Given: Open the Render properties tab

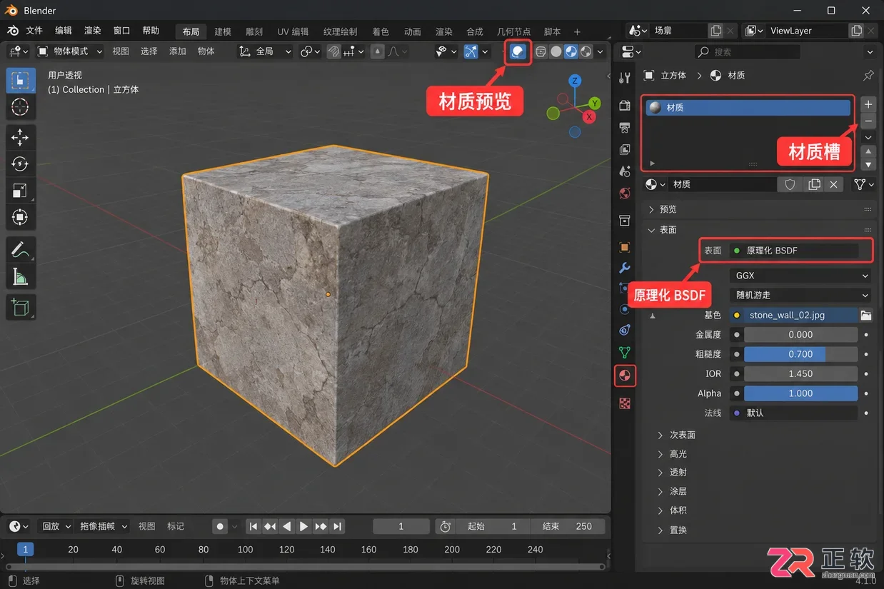Looking at the screenshot, I should 625,106.
